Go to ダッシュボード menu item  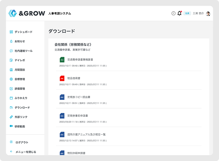23,32
